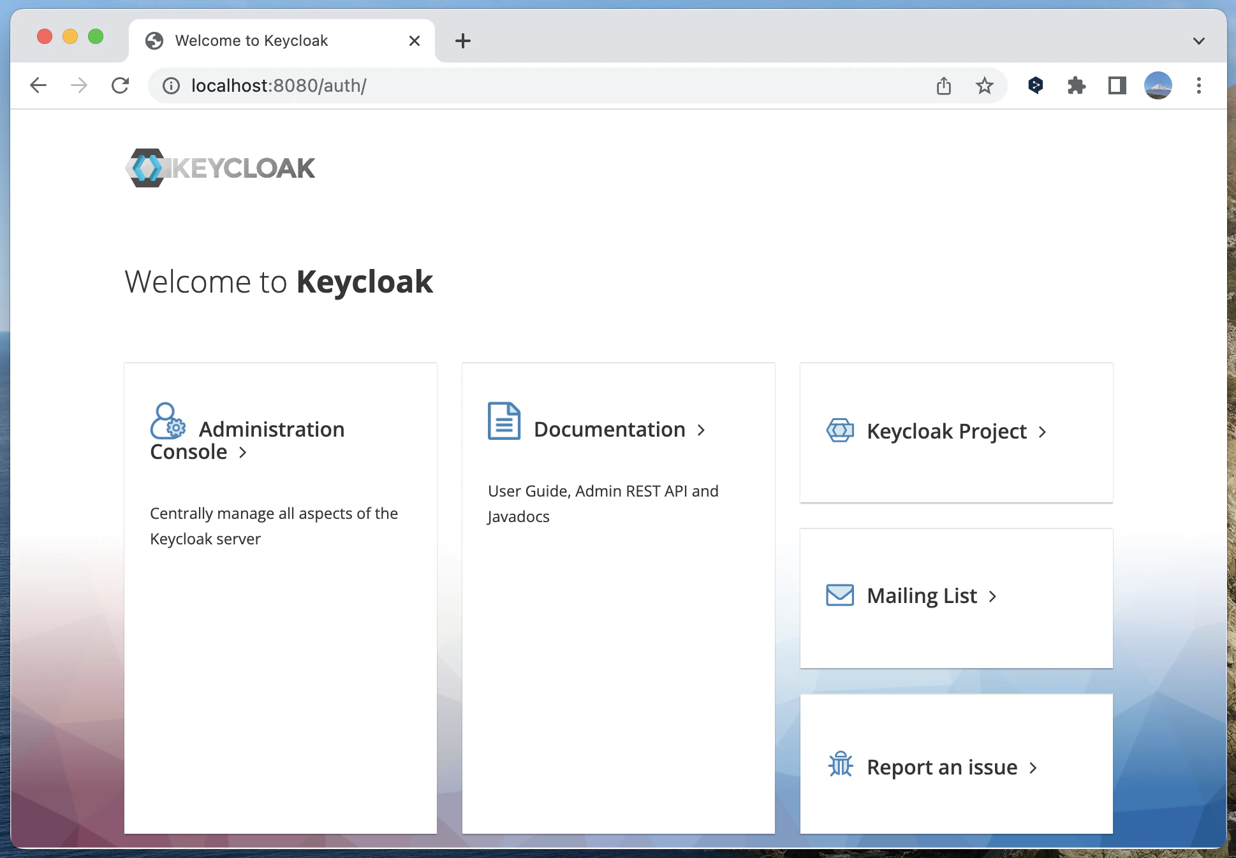Bookmark this page with the star icon

tap(984, 85)
